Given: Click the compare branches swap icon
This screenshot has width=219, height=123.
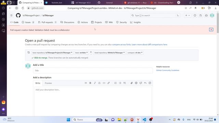Looking at the screenshot, I should pos(29,52).
